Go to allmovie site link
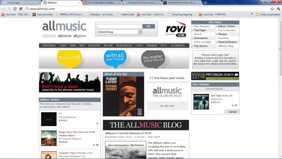This screenshot has width=282, height=159. point(65,36)
